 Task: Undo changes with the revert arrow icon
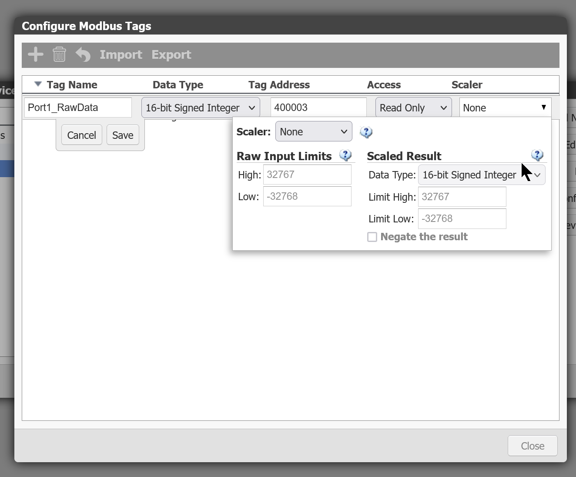(x=83, y=54)
